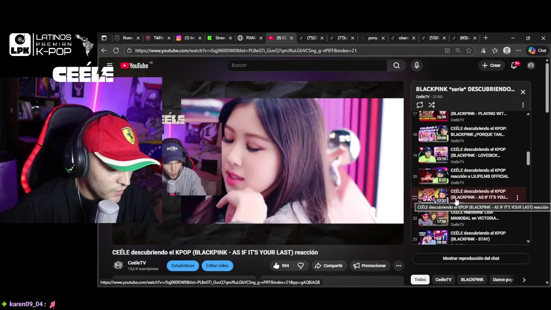This screenshot has height=310, width=551.
Task: Open the browser zoom magnifier icon
Action: coord(458,50)
